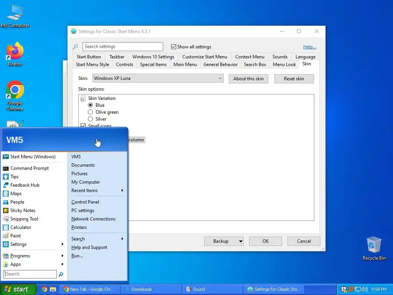The image size is (393, 295).
Task: Open the Backup dropdown arrow
Action: click(x=240, y=241)
